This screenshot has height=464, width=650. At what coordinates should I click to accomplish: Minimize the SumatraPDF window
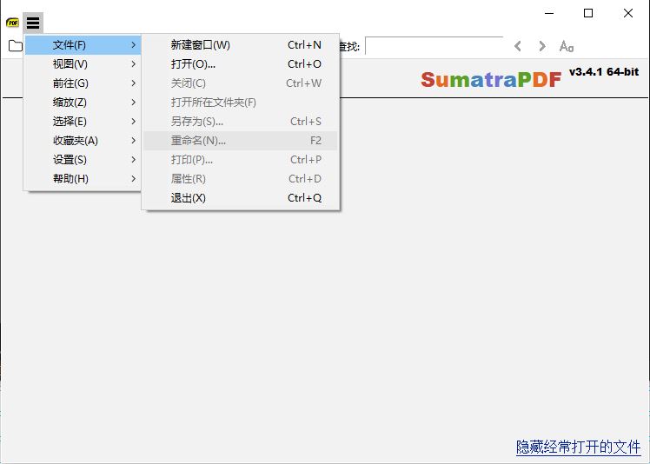[x=548, y=13]
